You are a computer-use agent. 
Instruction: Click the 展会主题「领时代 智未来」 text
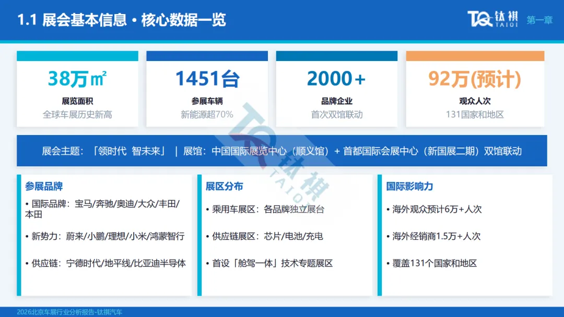(x=104, y=151)
